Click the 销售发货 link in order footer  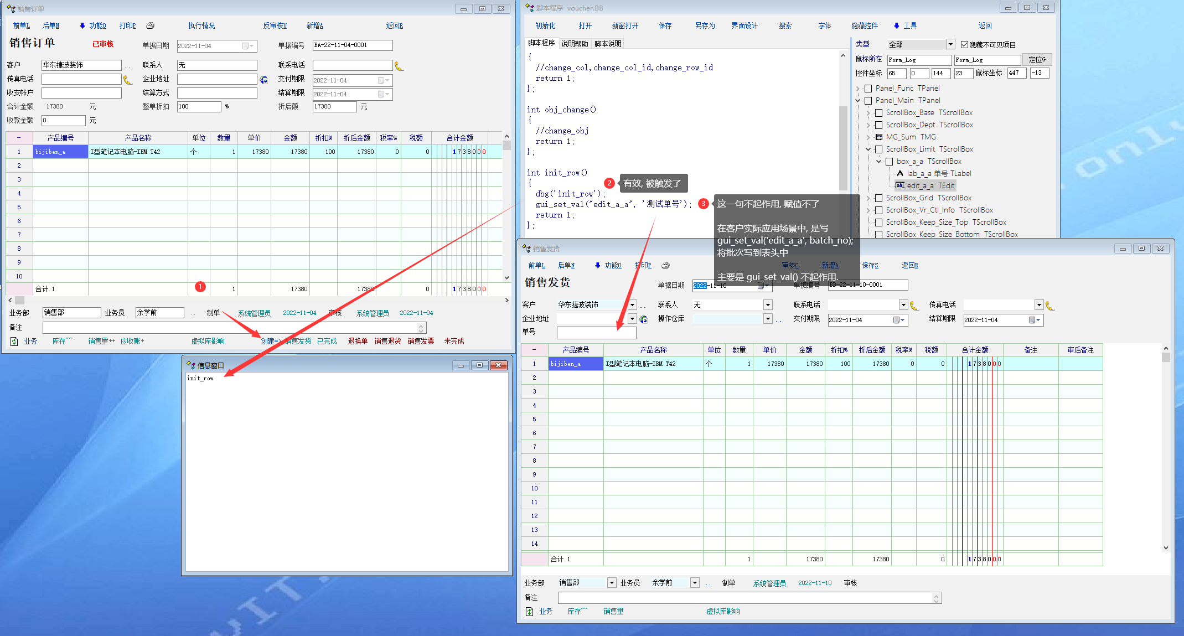[x=299, y=341]
